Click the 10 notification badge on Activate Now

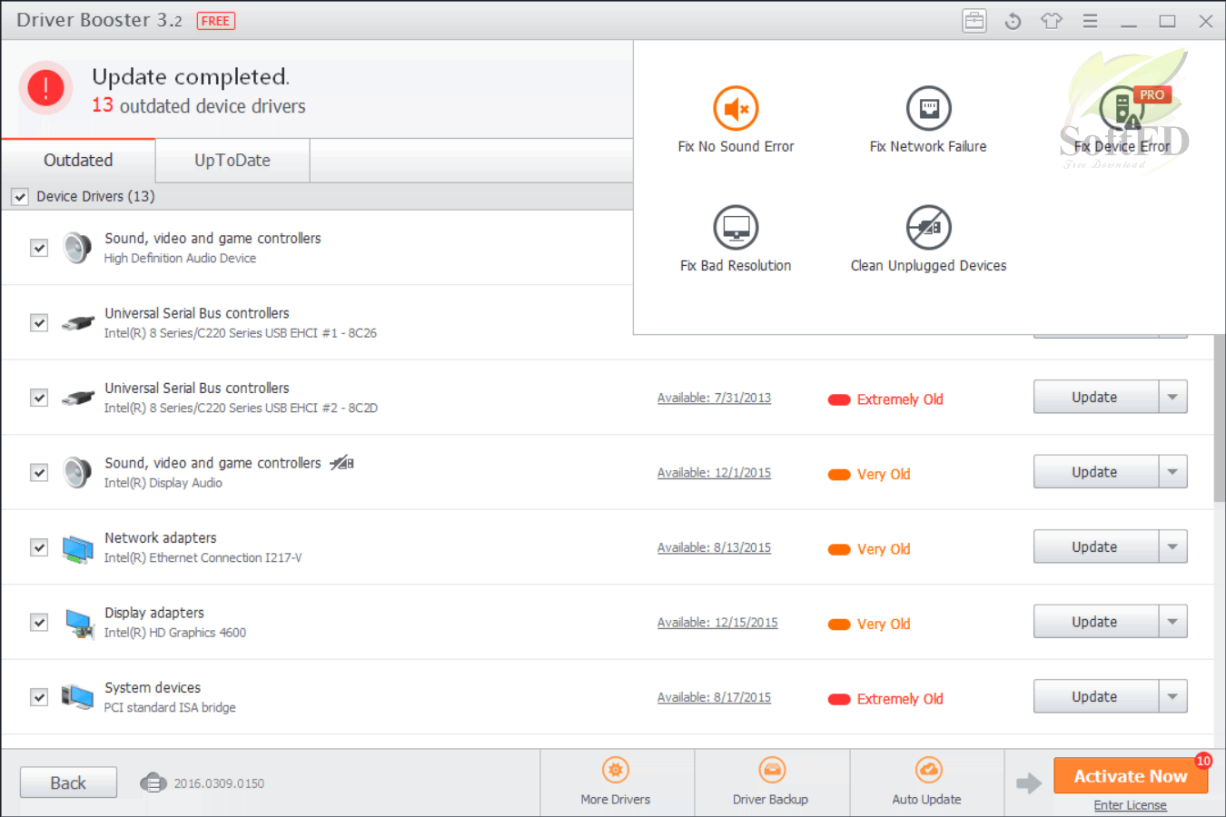[1203, 761]
